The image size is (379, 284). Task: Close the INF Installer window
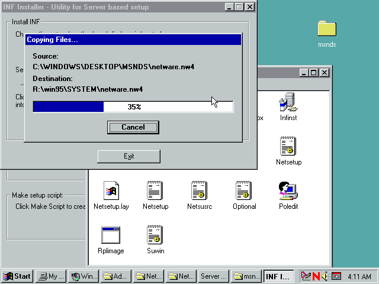tap(250, 7)
